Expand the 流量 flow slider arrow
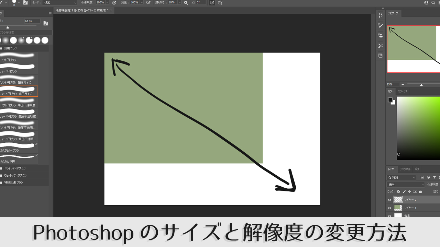 pyautogui.click(x=142, y=2)
